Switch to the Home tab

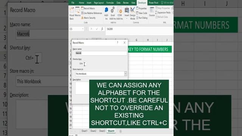(81, 3)
